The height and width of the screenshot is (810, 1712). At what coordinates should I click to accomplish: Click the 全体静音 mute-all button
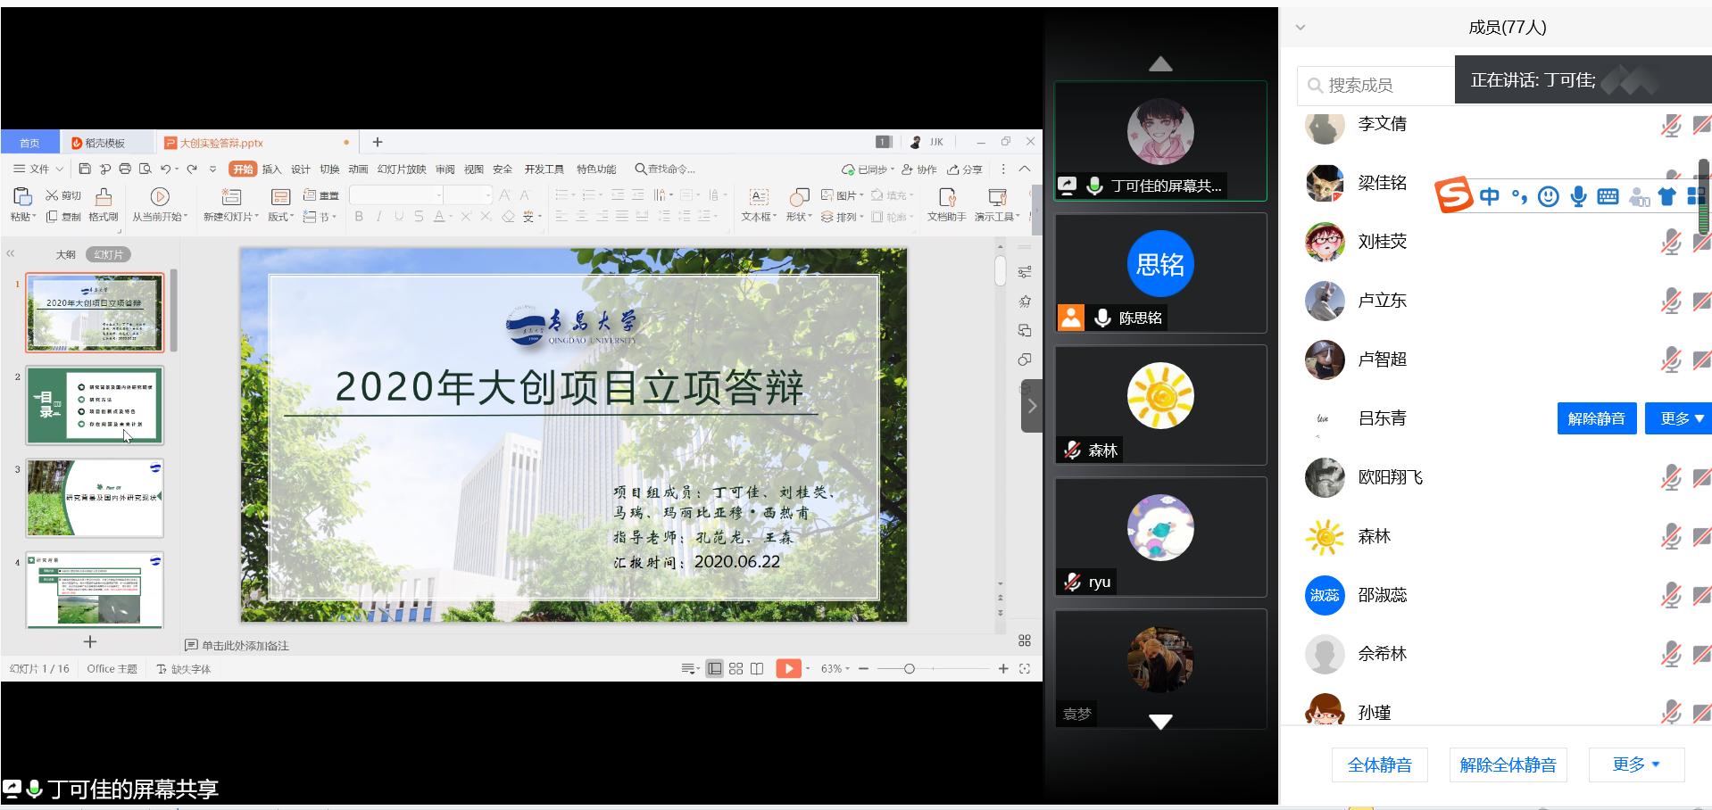point(1379,765)
